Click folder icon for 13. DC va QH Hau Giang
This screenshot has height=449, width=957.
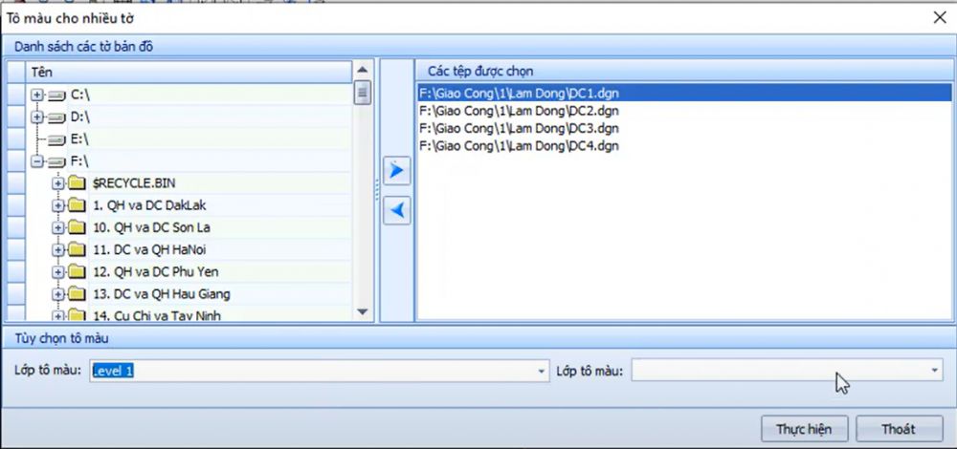(77, 293)
